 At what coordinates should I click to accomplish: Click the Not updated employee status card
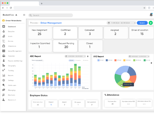pyautogui.click(x=92, y=104)
